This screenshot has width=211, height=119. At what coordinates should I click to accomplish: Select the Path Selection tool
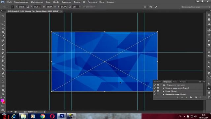point(3,82)
